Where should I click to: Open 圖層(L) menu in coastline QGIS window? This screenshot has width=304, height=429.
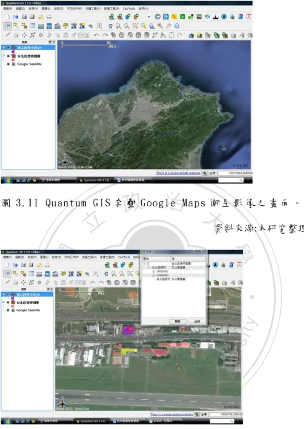point(46,9)
